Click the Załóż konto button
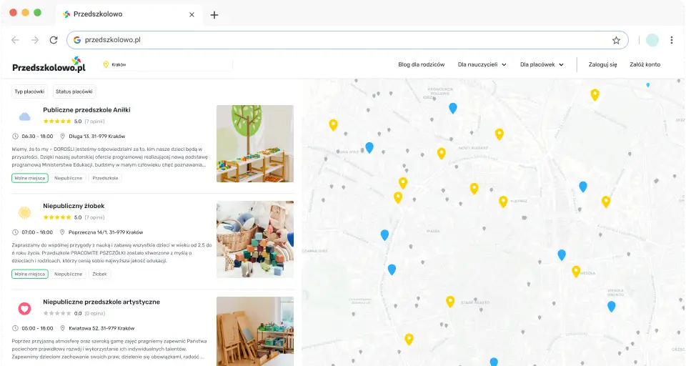The width and height of the screenshot is (686, 366). [645, 64]
